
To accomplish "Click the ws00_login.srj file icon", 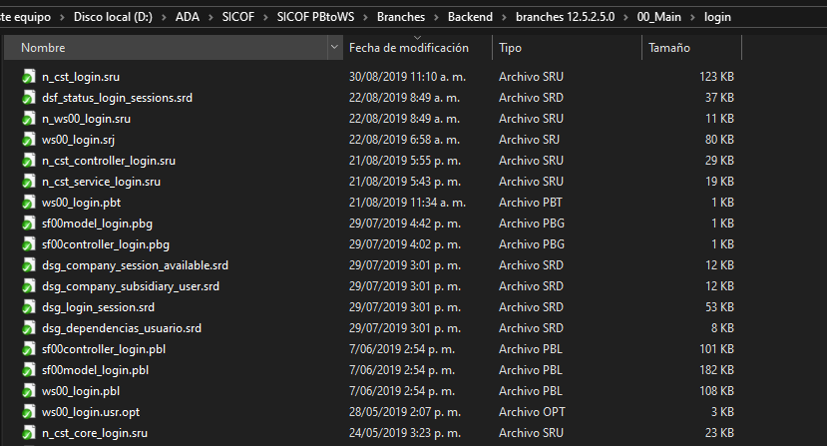I will (29, 140).
